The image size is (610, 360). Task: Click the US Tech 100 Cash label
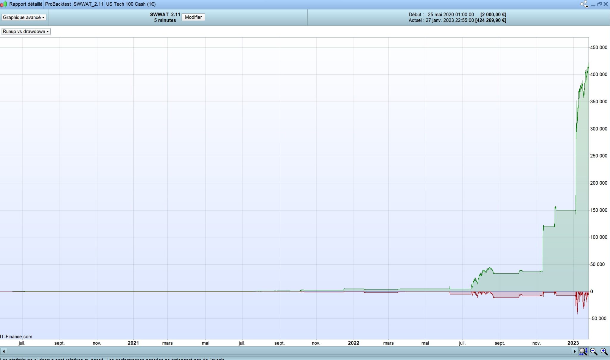pyautogui.click(x=131, y=4)
